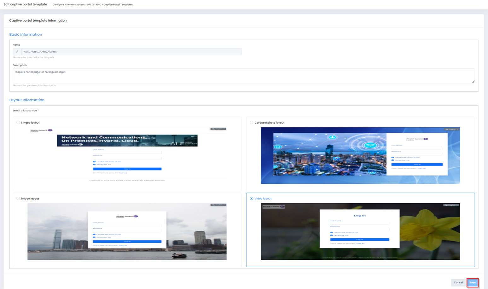The image size is (488, 289).
Task: Click the pencil icon beside the Name field
Action: pos(17,52)
